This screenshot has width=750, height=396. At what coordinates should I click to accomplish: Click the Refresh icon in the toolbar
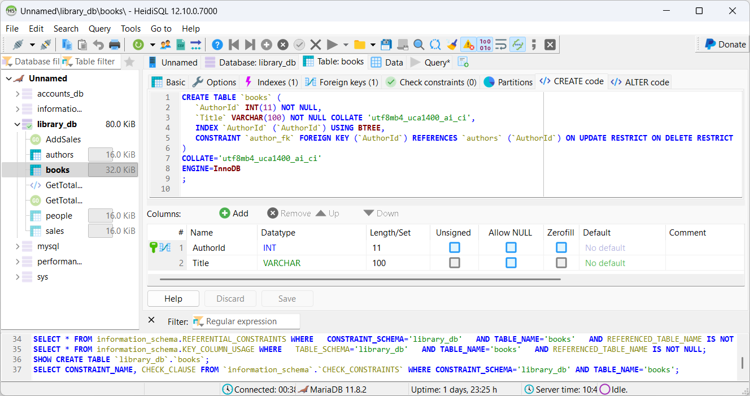pyautogui.click(x=138, y=45)
